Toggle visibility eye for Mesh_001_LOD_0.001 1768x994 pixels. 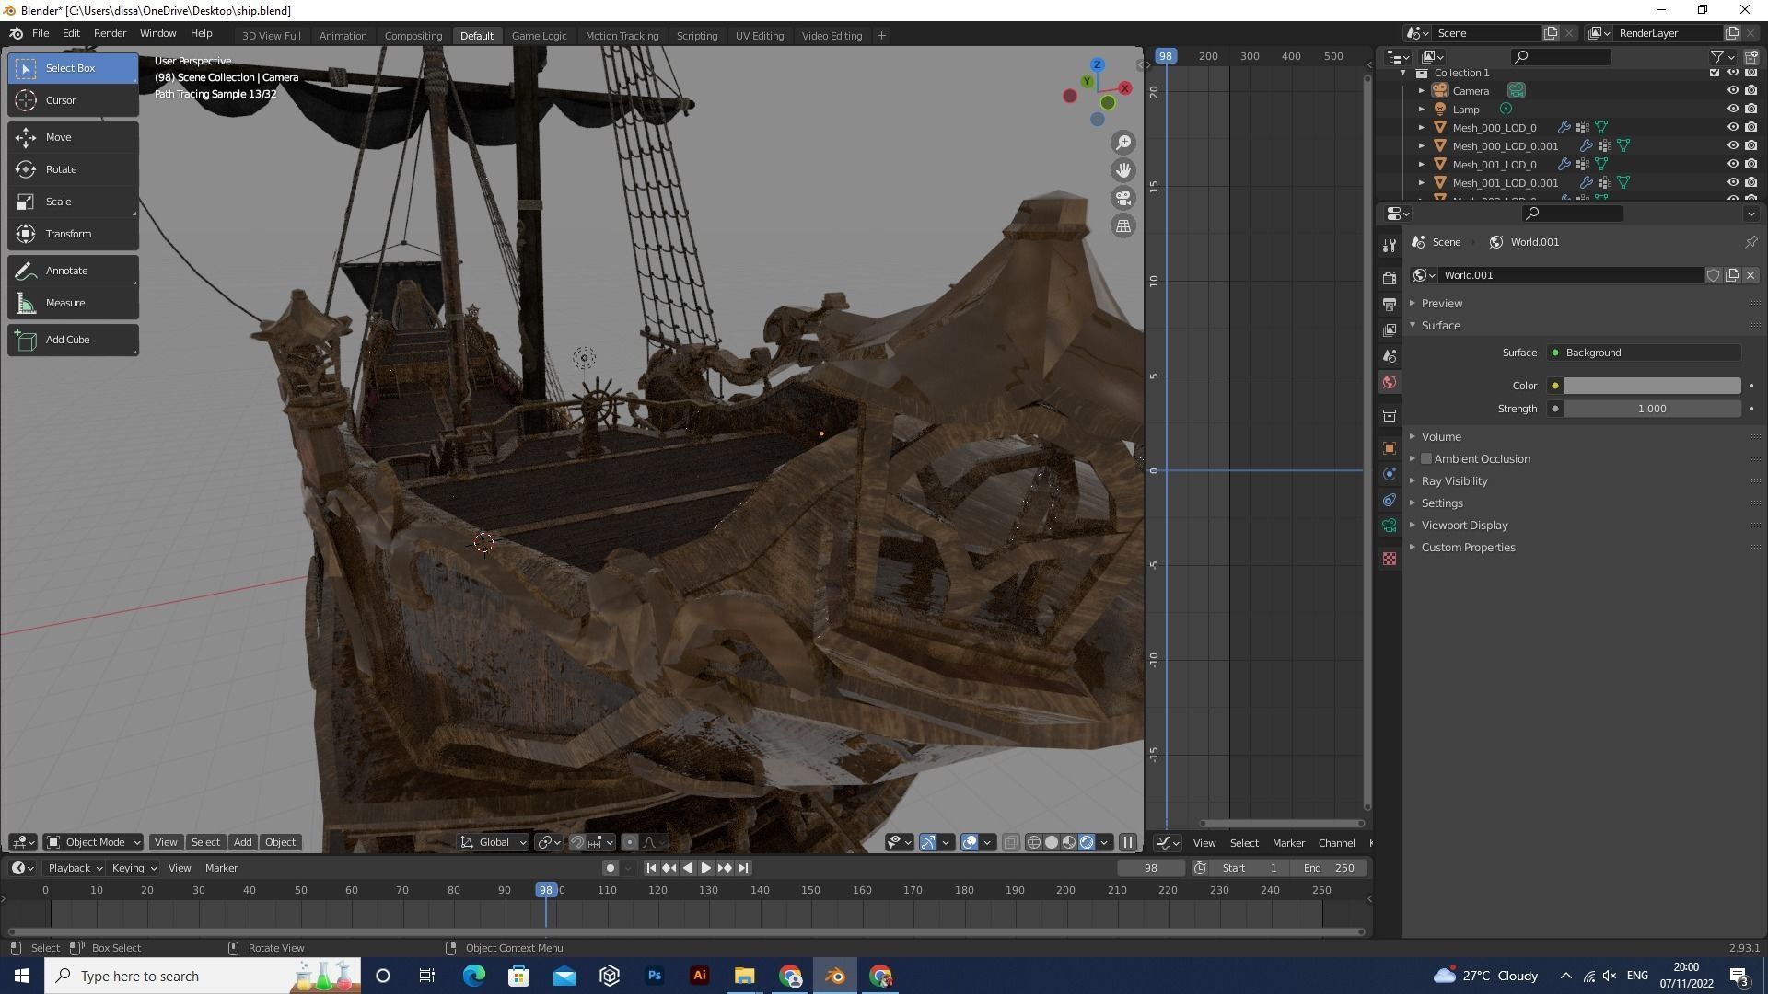pyautogui.click(x=1733, y=182)
